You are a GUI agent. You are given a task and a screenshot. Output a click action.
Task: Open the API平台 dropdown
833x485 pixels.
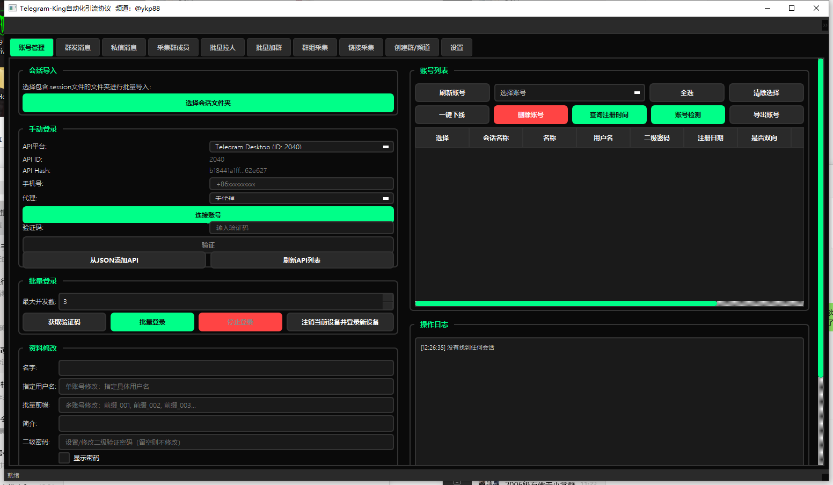[x=301, y=147]
